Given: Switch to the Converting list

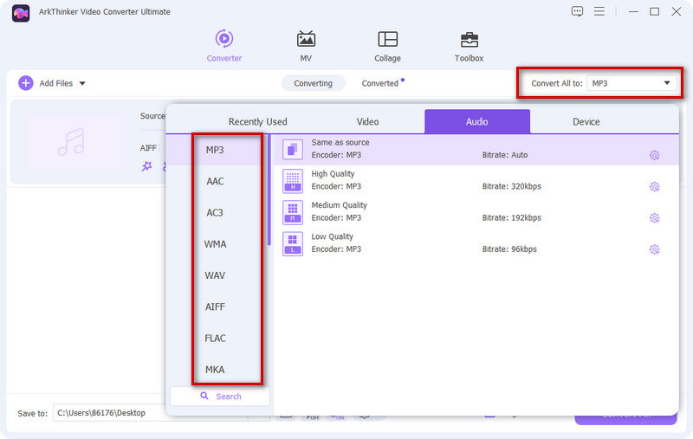Looking at the screenshot, I should [x=313, y=83].
